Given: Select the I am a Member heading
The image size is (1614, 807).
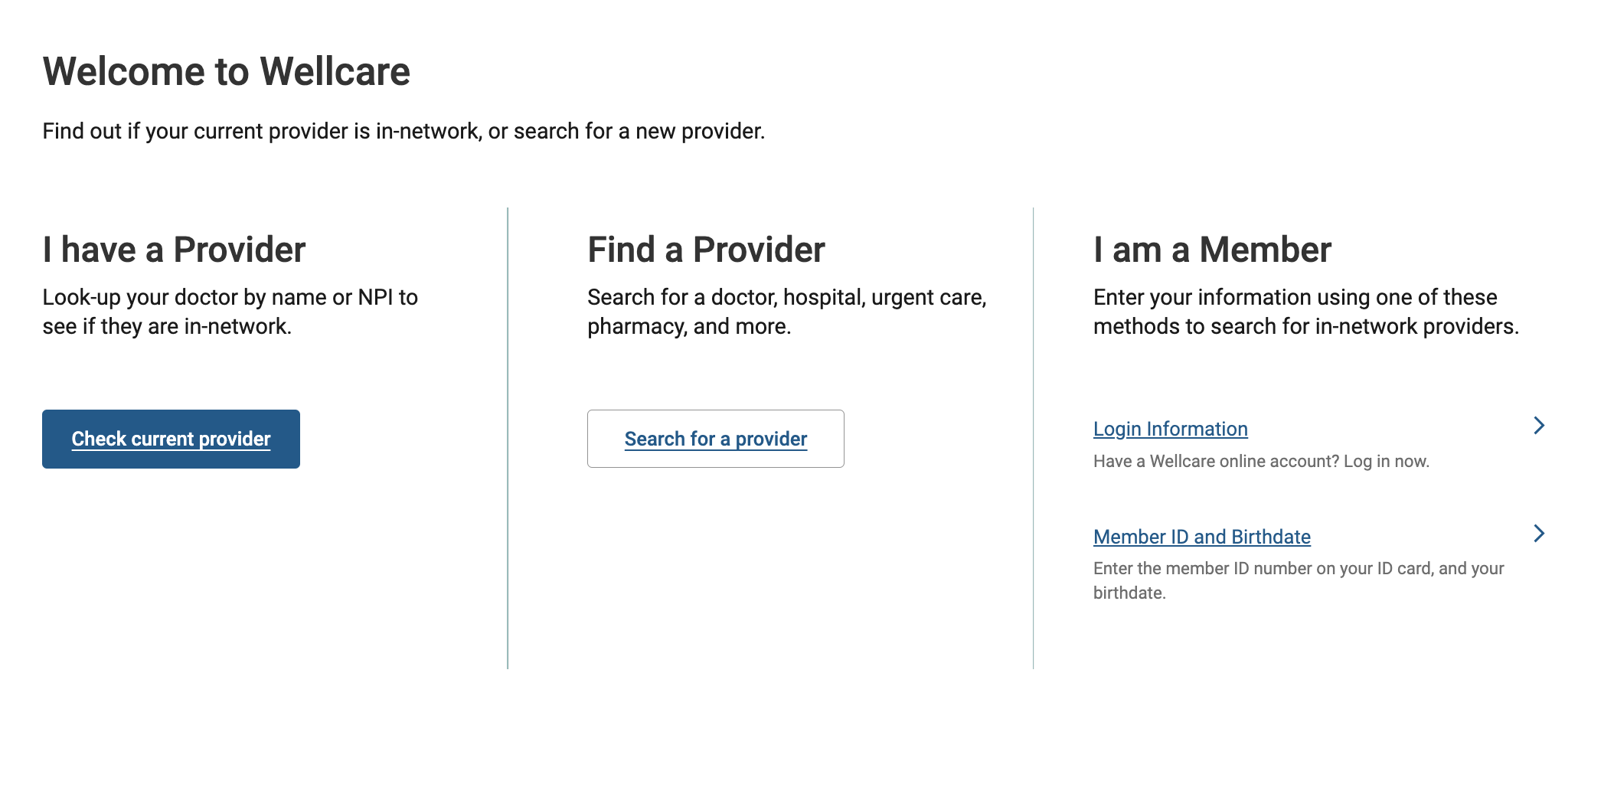Looking at the screenshot, I should click(x=1212, y=250).
